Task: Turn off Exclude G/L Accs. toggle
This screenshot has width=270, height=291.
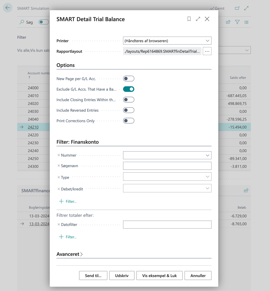Action: (129, 89)
